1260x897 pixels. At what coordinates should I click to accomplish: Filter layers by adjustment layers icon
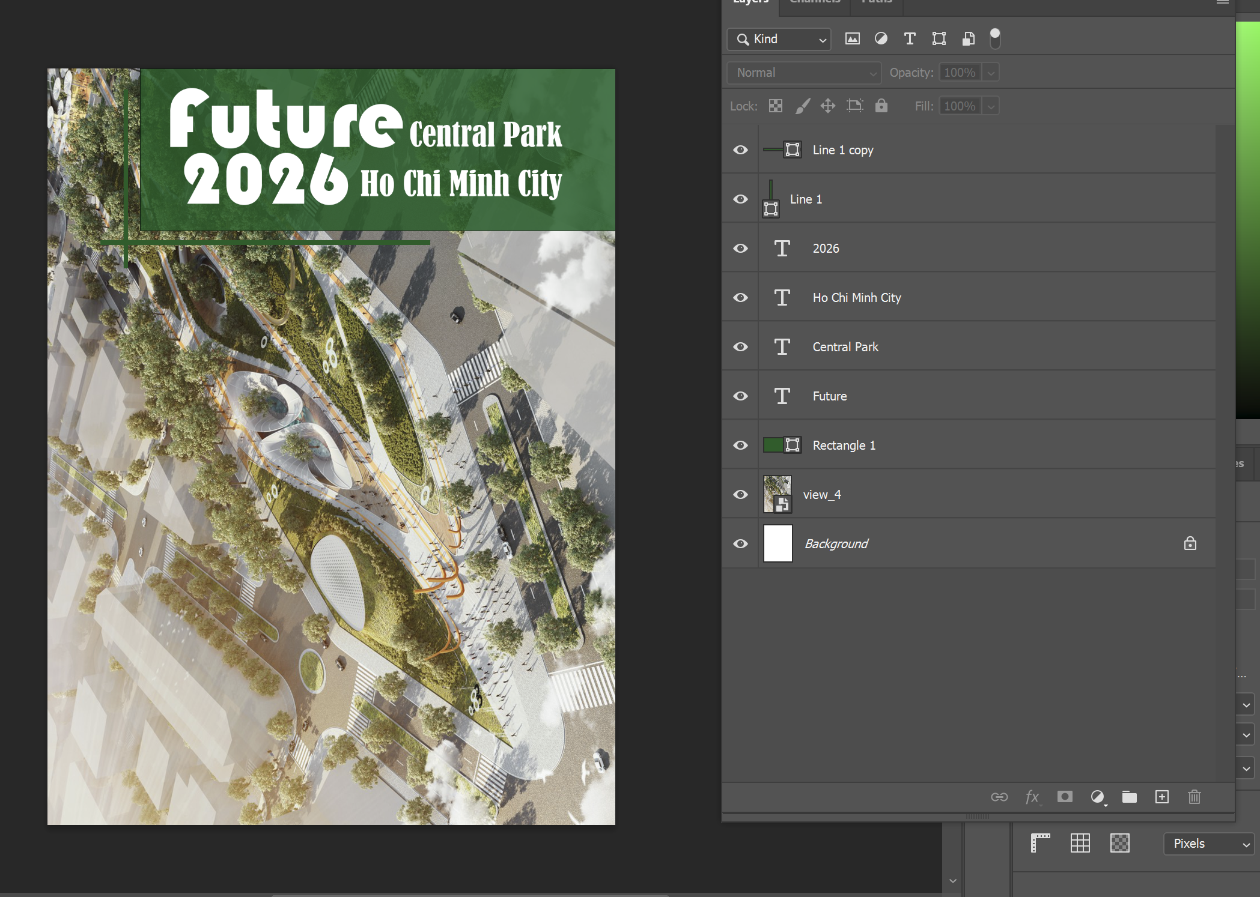[881, 39]
